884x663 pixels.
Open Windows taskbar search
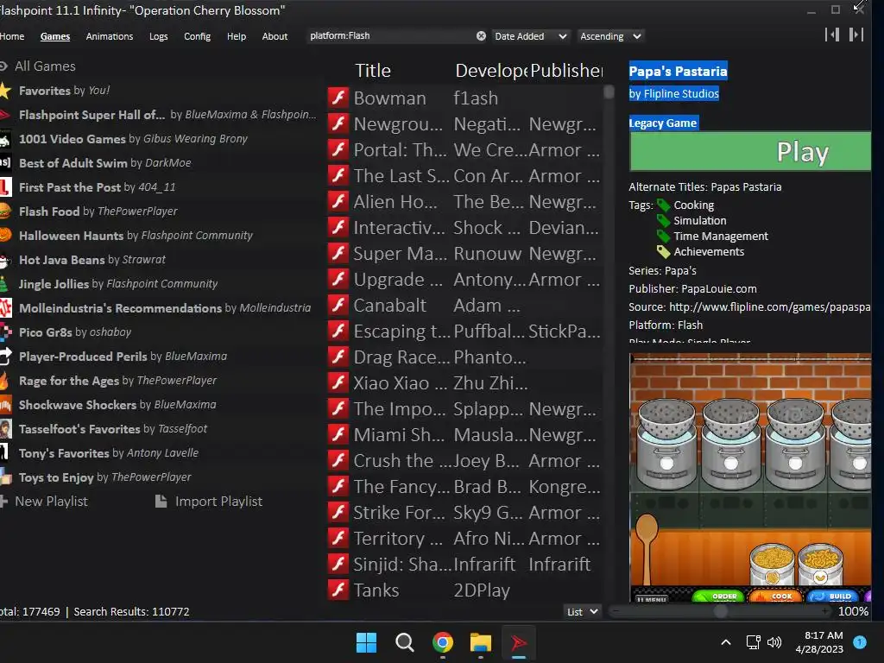pos(404,642)
